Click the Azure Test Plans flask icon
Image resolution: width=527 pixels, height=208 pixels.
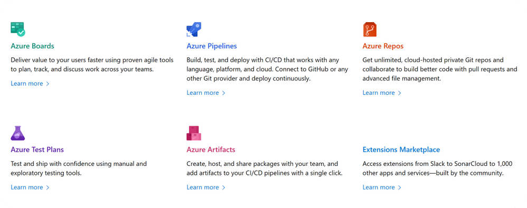18,133
